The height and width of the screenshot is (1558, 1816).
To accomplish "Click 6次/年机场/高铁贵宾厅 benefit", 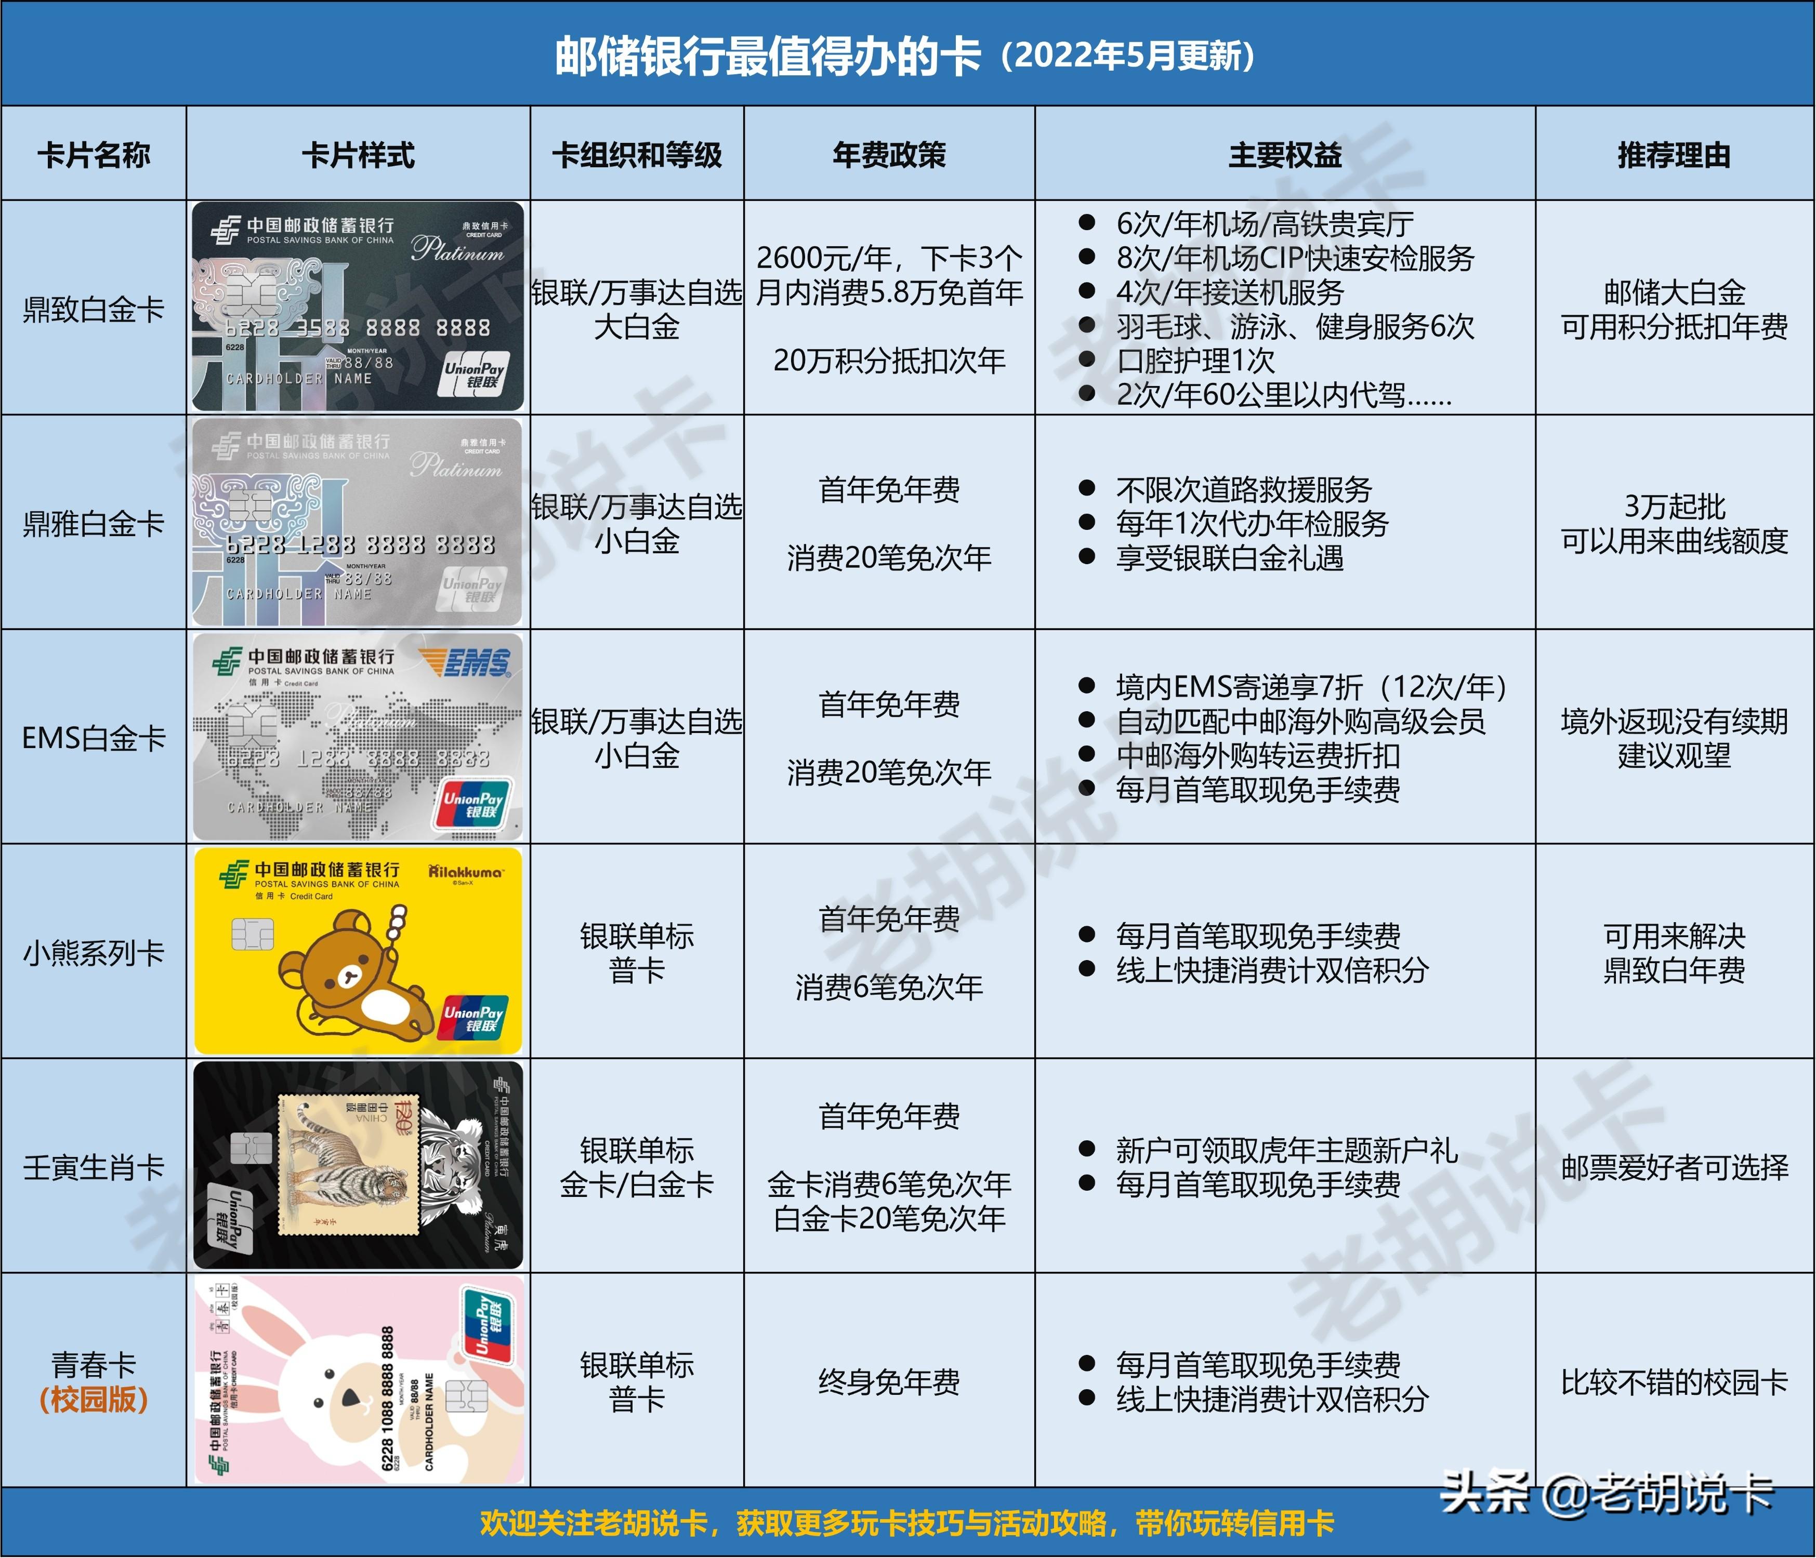I will click(x=1265, y=224).
